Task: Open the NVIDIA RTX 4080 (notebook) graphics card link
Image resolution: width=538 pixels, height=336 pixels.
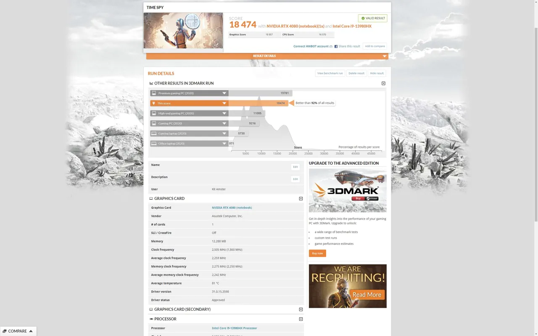Action: point(232,207)
